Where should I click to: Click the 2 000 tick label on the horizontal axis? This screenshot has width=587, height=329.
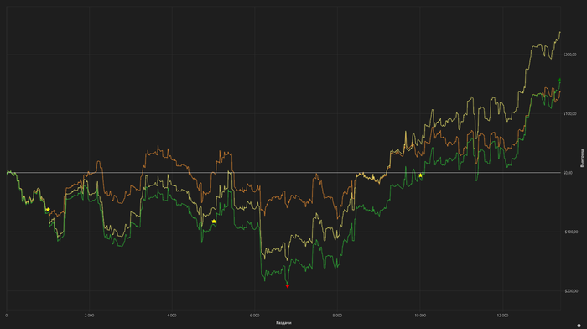pyautogui.click(x=89, y=316)
